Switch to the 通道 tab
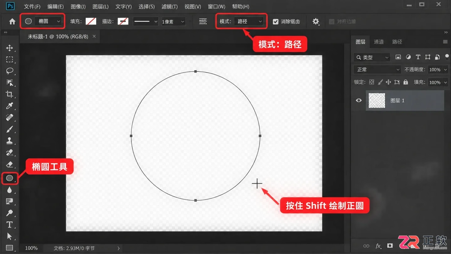This screenshot has height=254, width=451. [x=379, y=42]
